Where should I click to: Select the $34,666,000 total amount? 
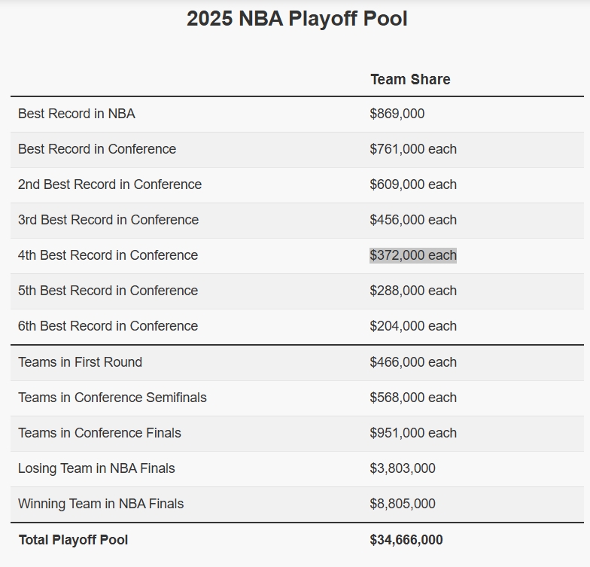(406, 540)
